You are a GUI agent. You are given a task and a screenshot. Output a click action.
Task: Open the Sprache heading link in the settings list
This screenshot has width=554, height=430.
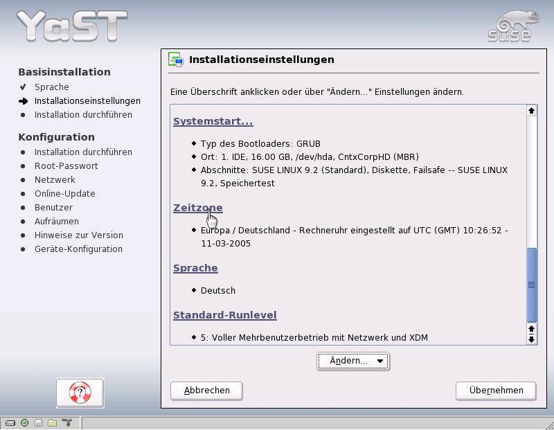click(x=195, y=268)
